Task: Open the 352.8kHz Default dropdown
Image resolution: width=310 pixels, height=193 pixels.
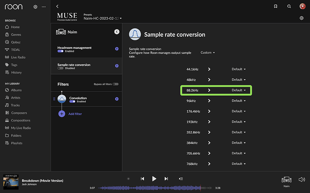Action: (x=239, y=132)
